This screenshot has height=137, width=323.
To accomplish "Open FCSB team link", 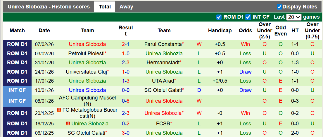I will [x=163, y=124].
